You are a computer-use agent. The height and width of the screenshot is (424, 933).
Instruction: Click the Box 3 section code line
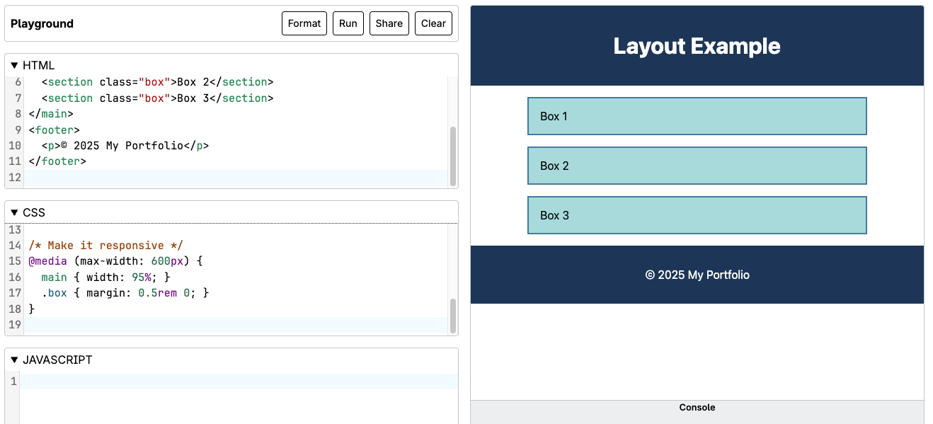click(157, 98)
